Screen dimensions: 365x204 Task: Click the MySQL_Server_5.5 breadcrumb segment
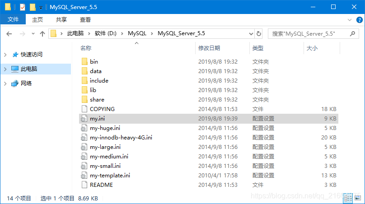(181, 33)
